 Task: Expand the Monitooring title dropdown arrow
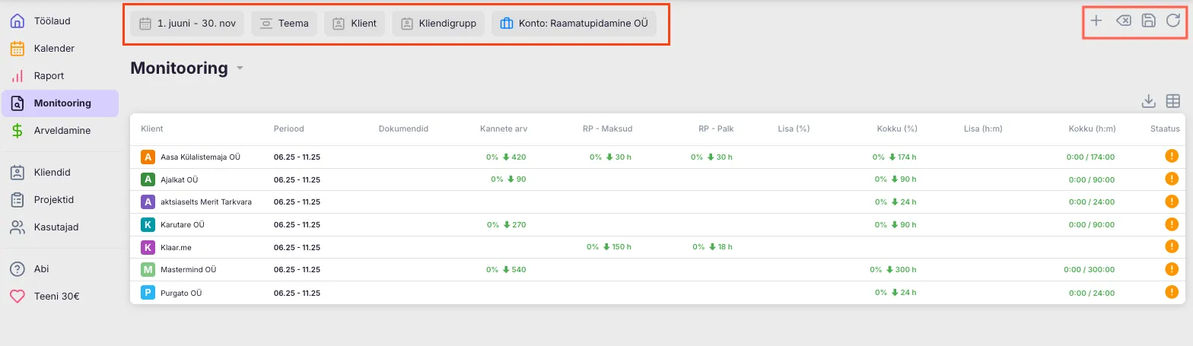(x=240, y=68)
